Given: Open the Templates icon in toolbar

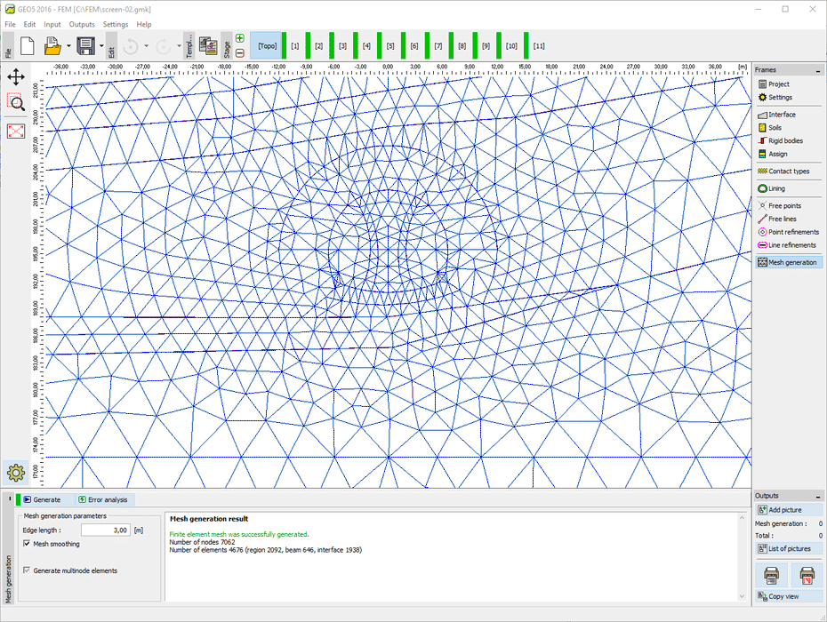Looking at the screenshot, I should [209, 46].
